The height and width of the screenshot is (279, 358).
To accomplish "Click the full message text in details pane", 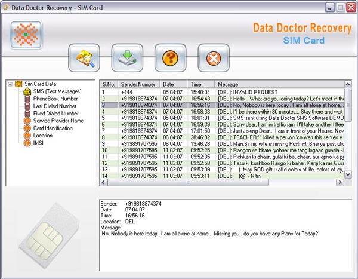I will (x=210, y=234).
